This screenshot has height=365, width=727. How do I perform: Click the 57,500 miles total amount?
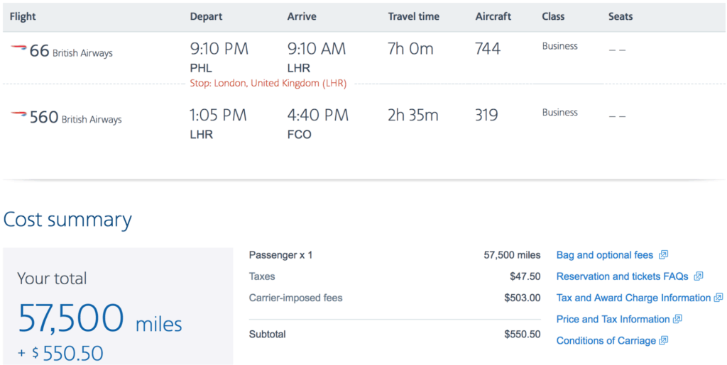click(x=99, y=319)
